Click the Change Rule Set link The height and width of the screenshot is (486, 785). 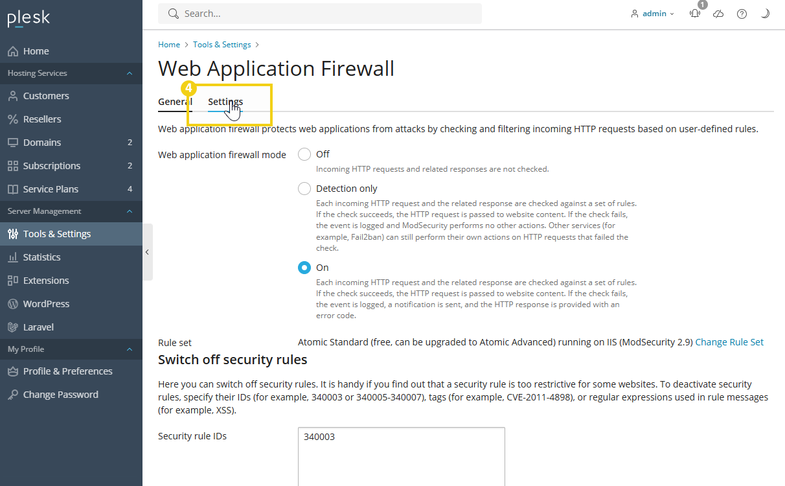coord(729,342)
